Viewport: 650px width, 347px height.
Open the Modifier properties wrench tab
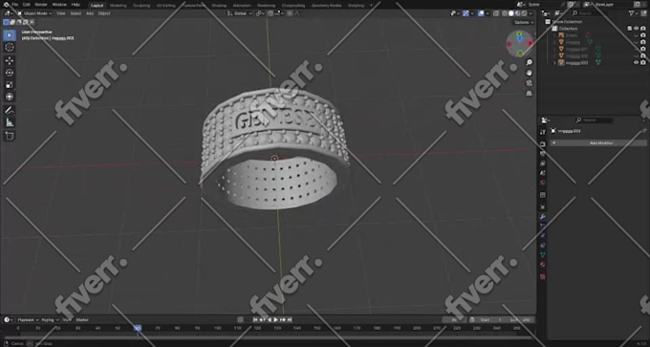[543, 216]
